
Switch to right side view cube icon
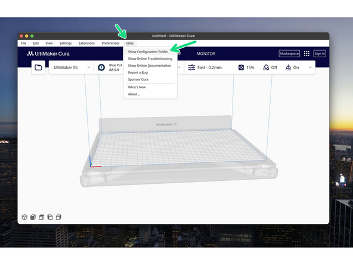click(58, 217)
